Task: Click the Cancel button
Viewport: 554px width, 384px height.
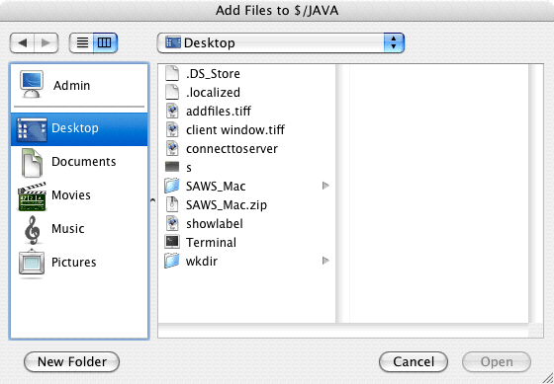Action: coord(414,361)
